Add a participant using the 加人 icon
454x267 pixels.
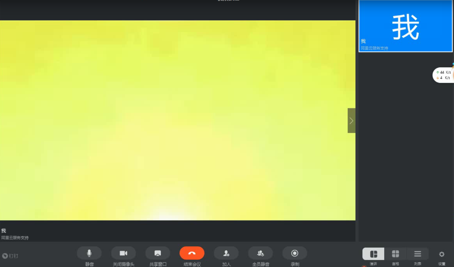226,253
